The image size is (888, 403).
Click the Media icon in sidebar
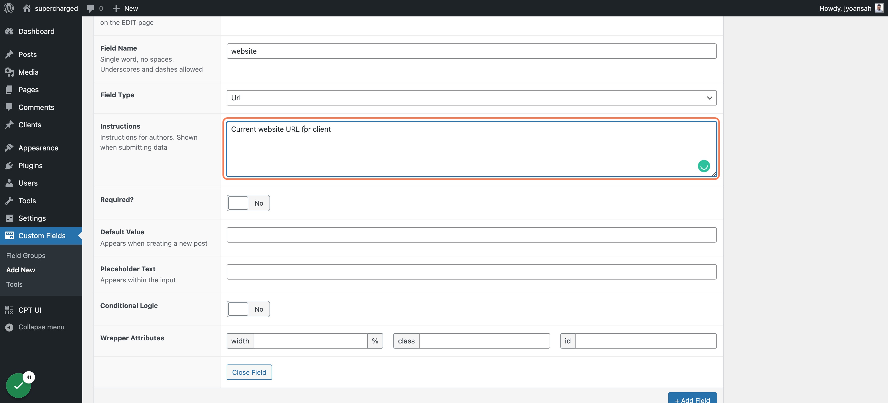pos(9,72)
